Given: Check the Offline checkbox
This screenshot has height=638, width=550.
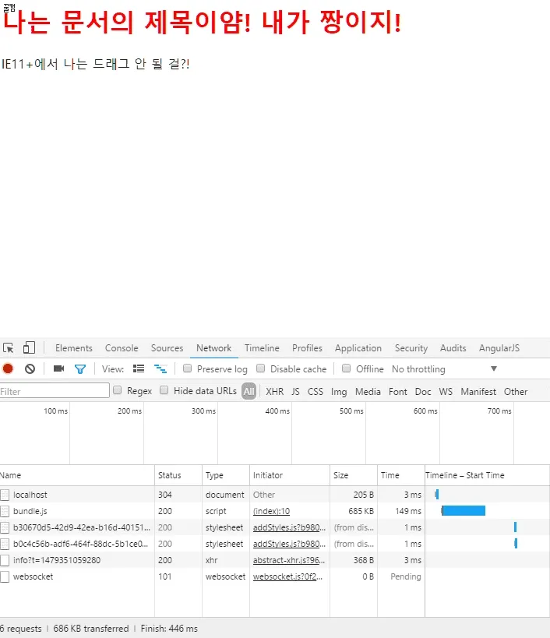Looking at the screenshot, I should pos(346,368).
